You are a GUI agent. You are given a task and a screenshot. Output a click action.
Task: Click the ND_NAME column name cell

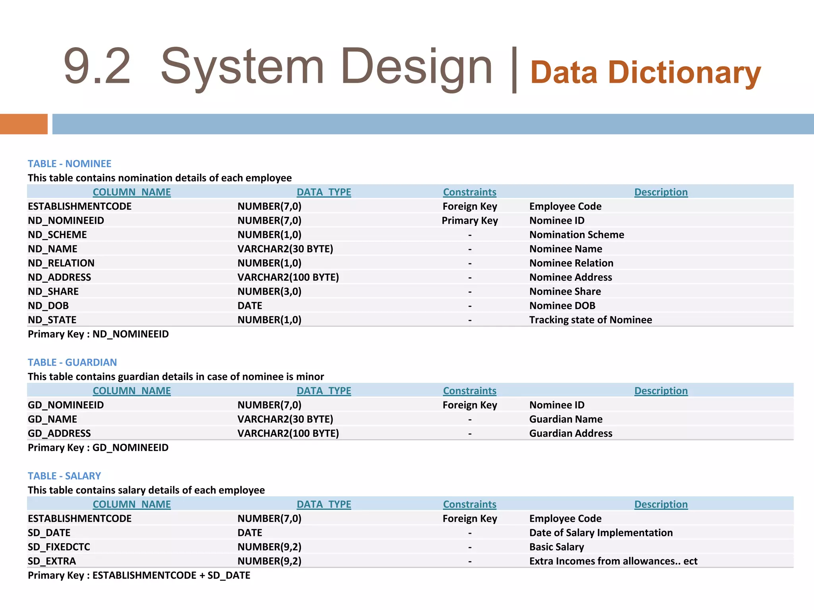pos(52,249)
